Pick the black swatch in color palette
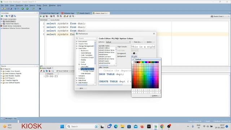Image resolution: width=231 pixels, height=130 pixels. pyautogui.click(x=138, y=62)
